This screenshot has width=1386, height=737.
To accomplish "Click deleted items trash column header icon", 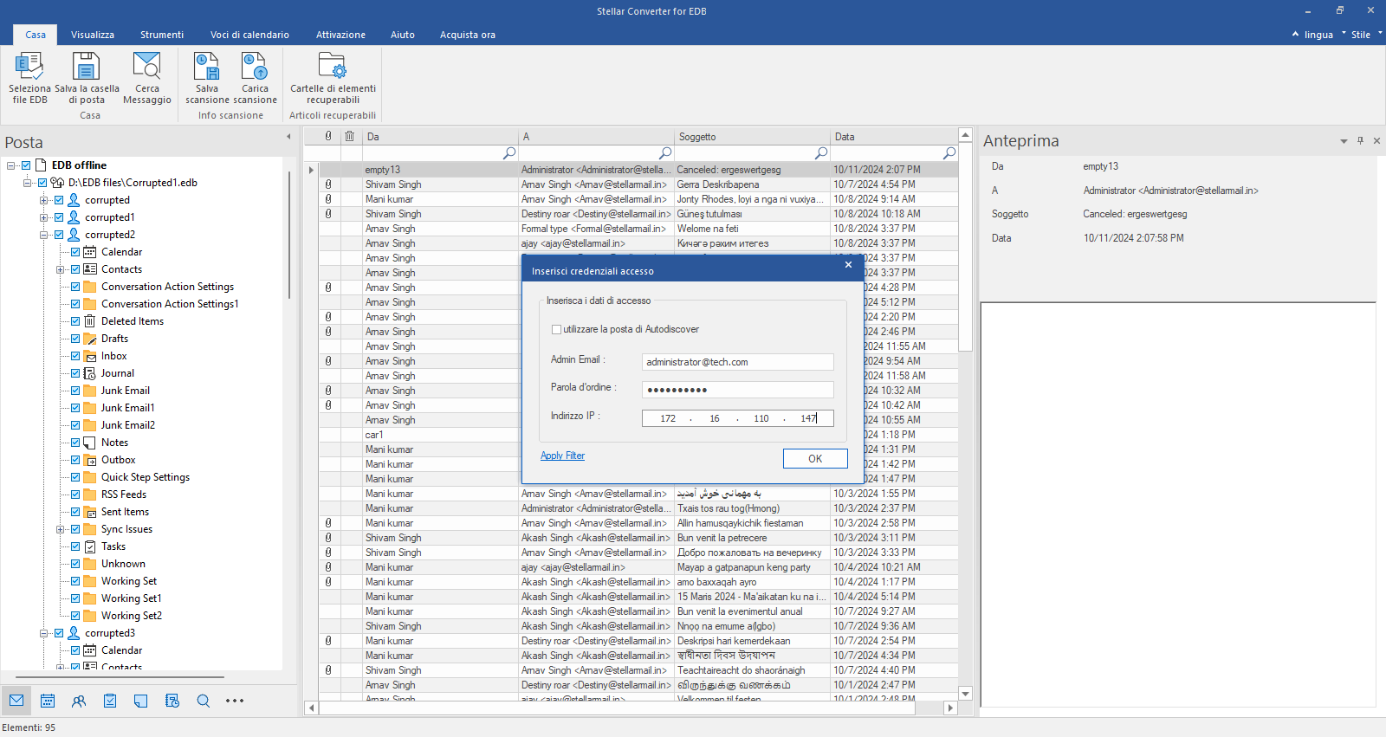I will [350, 136].
